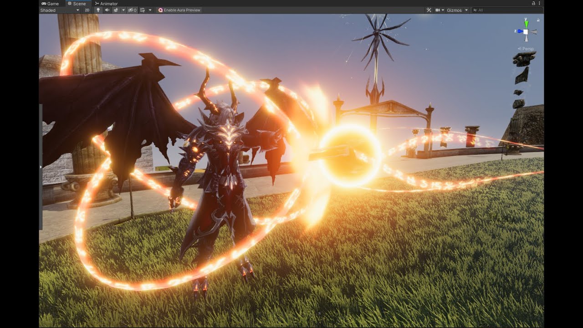
Task: Click the grey bottom axis cone on the gizmo
Action: click(526, 39)
